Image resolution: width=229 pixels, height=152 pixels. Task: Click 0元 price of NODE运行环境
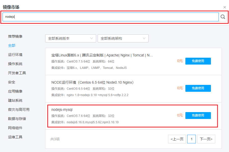point(180,88)
